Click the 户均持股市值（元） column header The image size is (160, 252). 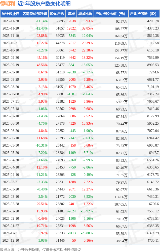coord(111,14)
